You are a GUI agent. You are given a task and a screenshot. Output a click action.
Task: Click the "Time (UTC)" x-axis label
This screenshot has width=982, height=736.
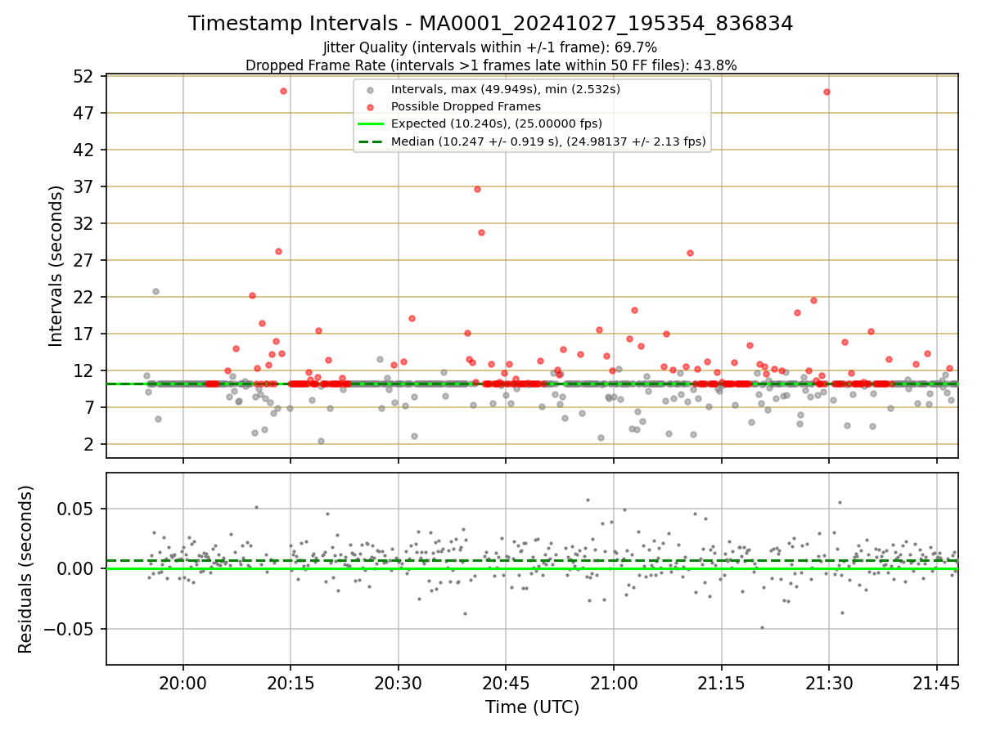[532, 707]
